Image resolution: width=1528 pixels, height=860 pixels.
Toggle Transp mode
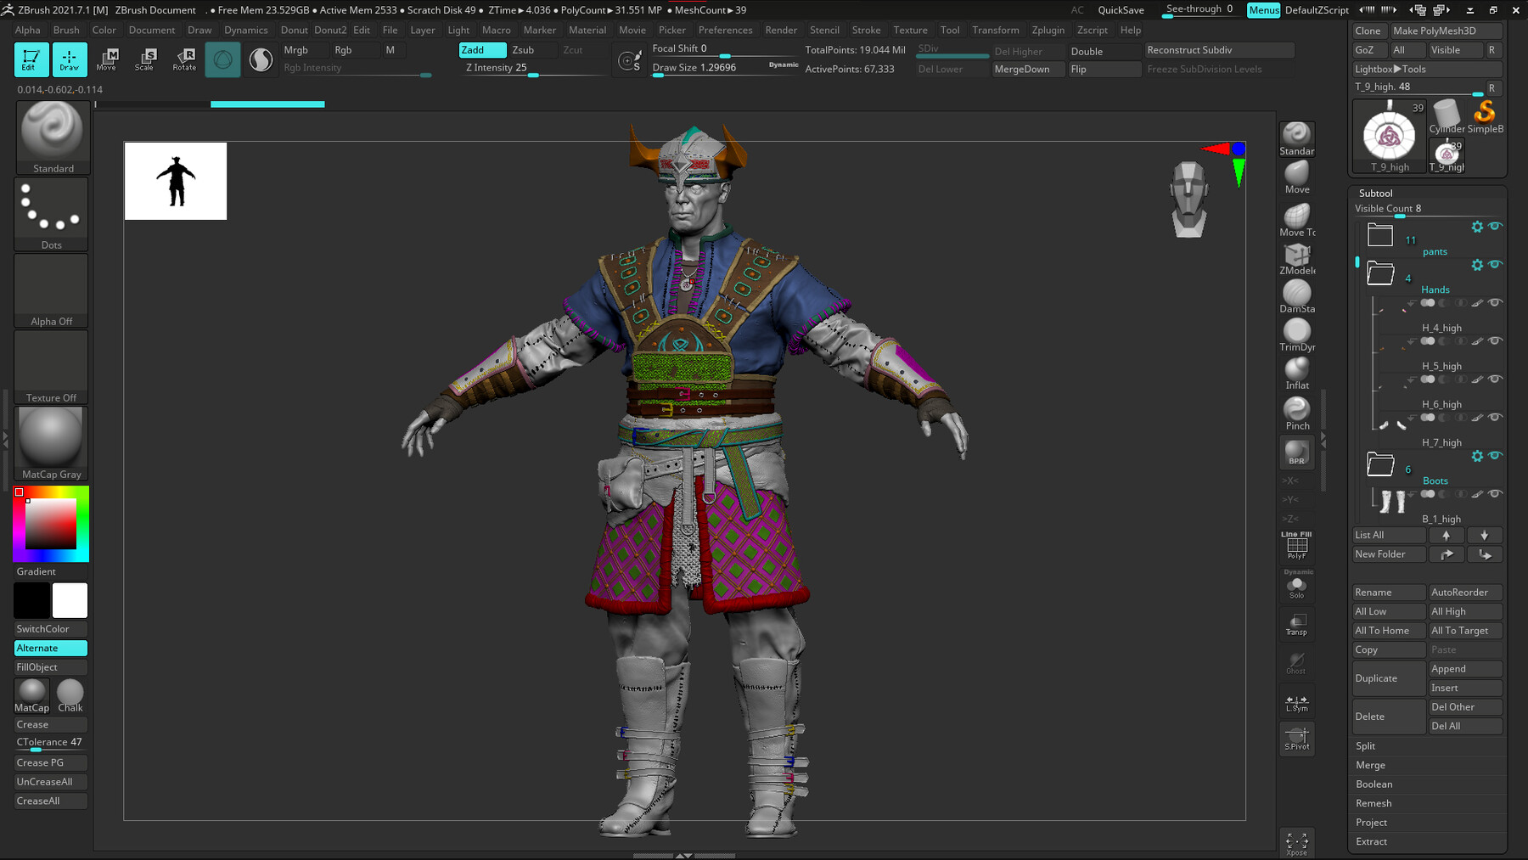1296,624
